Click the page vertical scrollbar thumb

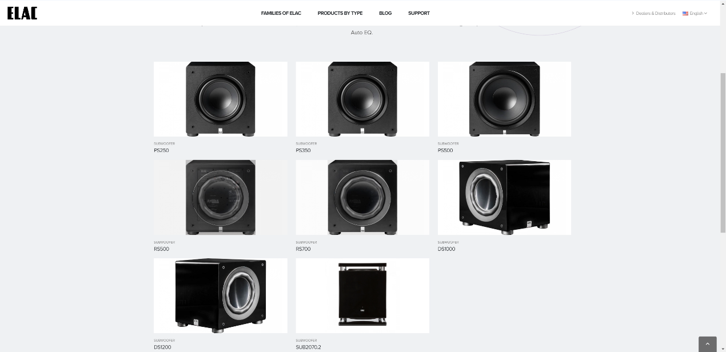point(723,153)
